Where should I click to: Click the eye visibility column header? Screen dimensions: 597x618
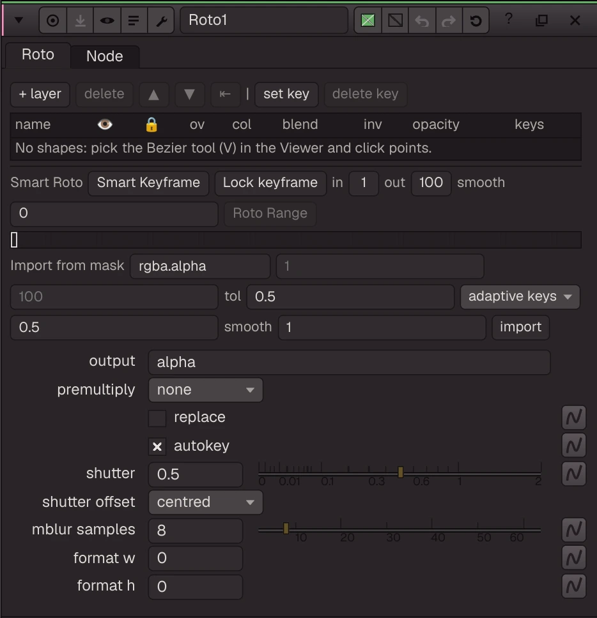coord(105,125)
